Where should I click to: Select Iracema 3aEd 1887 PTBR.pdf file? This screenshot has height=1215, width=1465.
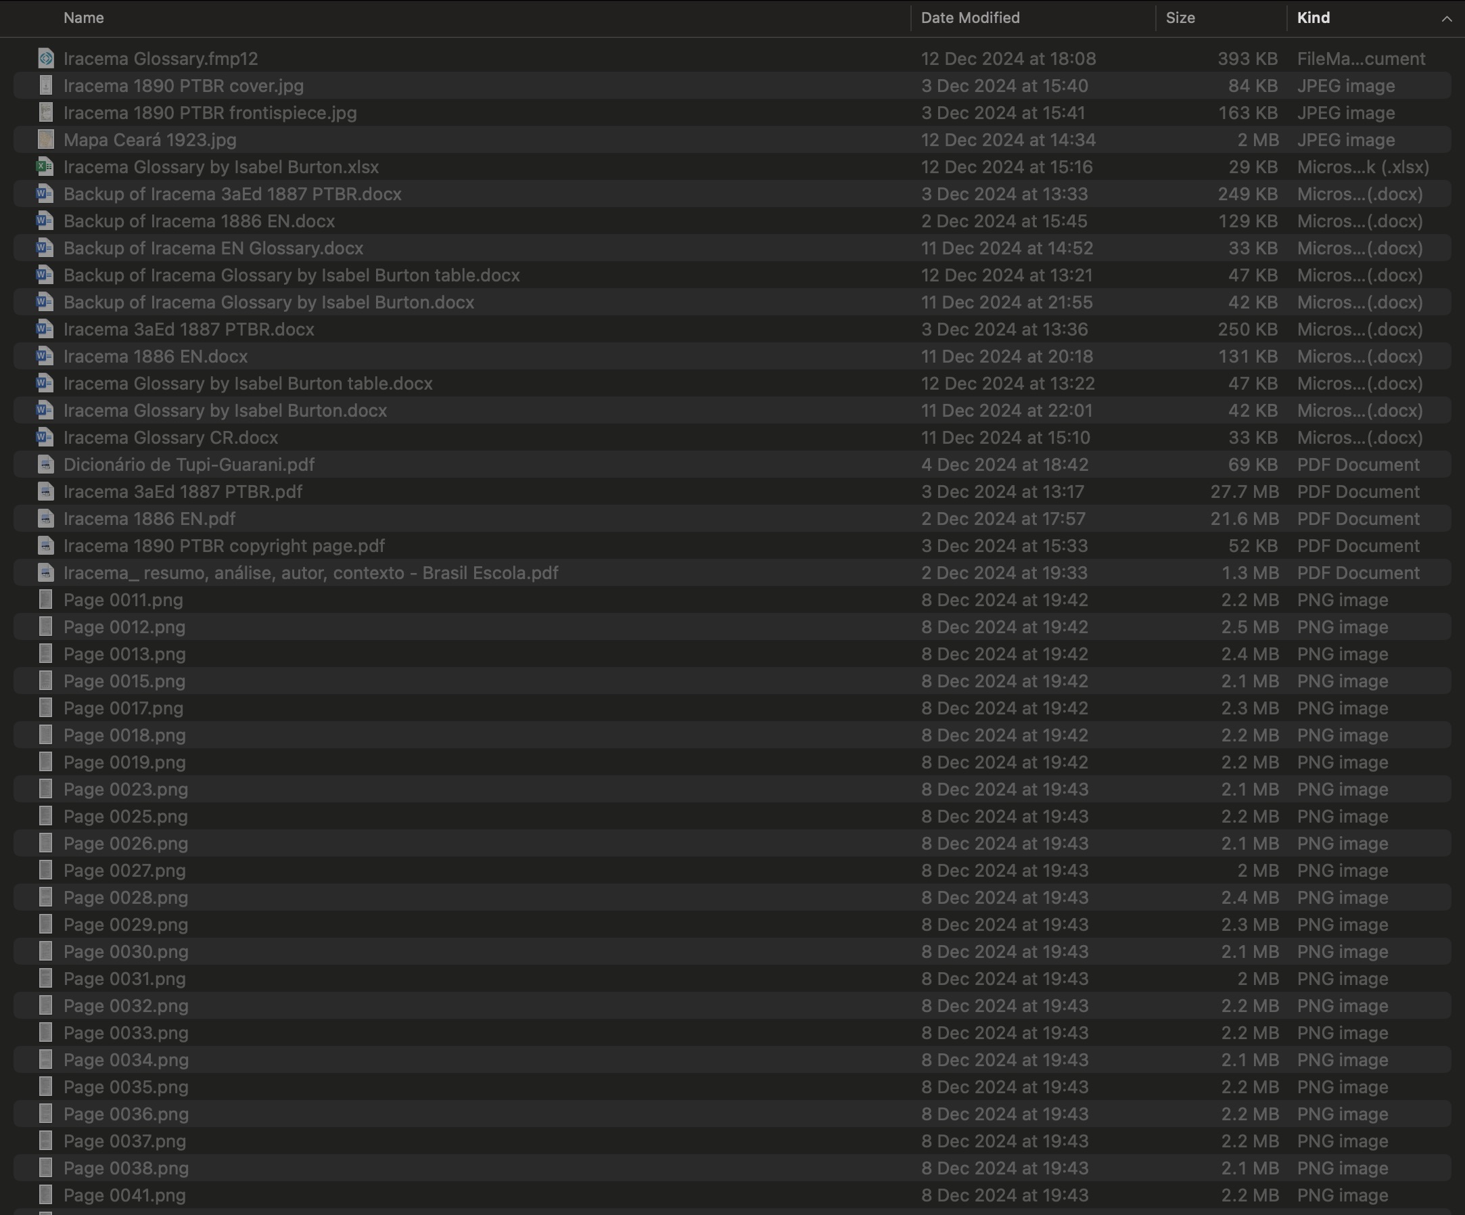pyautogui.click(x=183, y=492)
